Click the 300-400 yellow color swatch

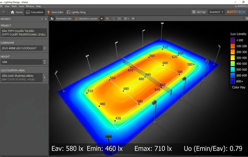click(232, 58)
